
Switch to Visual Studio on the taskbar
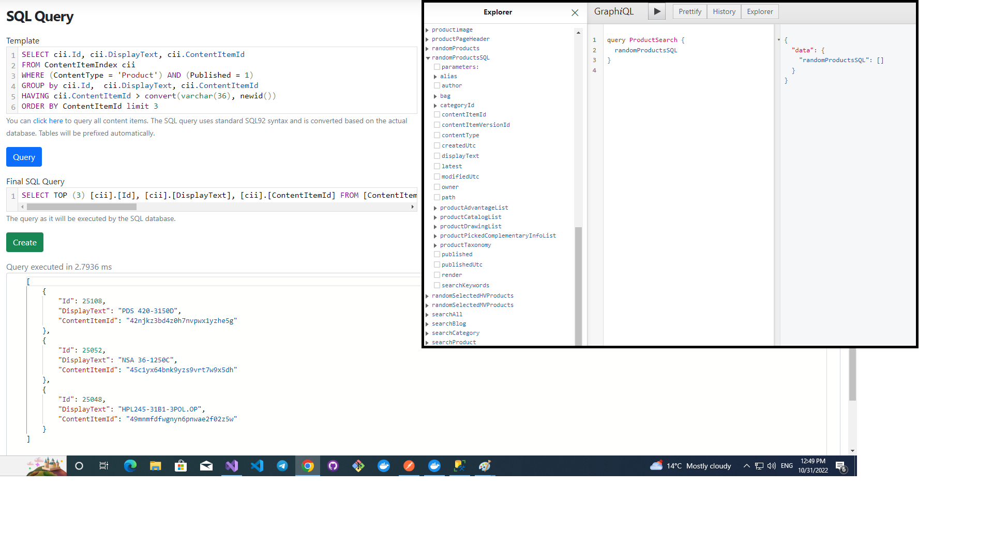tap(232, 466)
